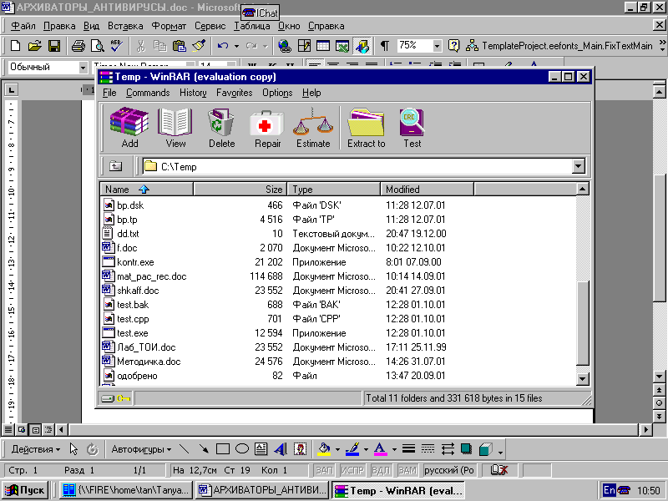This screenshot has height=501, width=668.
Task: Click the WinRAR View book icon
Action: click(x=175, y=122)
